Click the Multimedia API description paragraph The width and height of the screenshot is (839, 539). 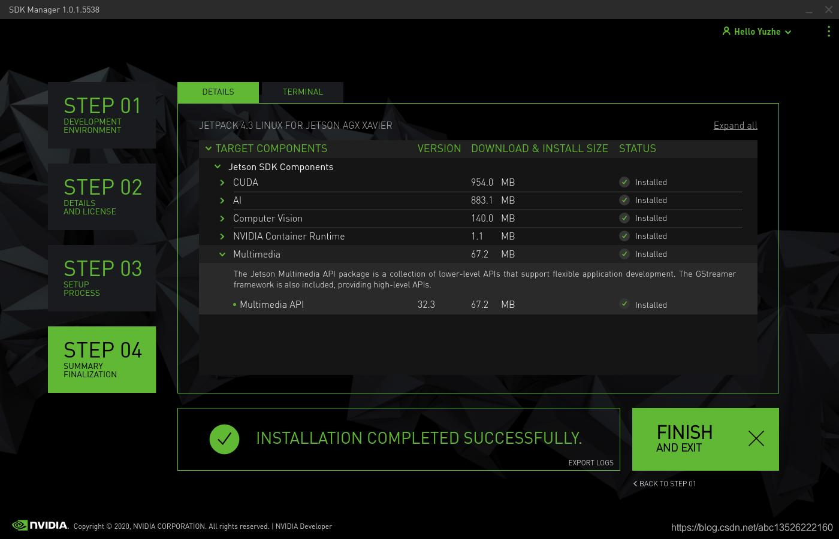pos(484,279)
